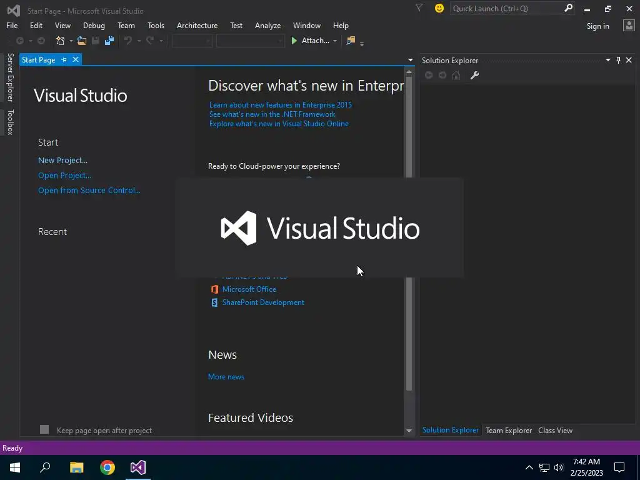Click Open from Source Control... link
The width and height of the screenshot is (640, 480).
pyautogui.click(x=89, y=190)
